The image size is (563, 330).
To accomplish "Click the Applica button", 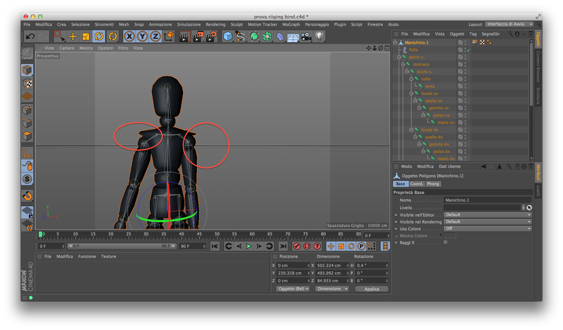I will 372,289.
